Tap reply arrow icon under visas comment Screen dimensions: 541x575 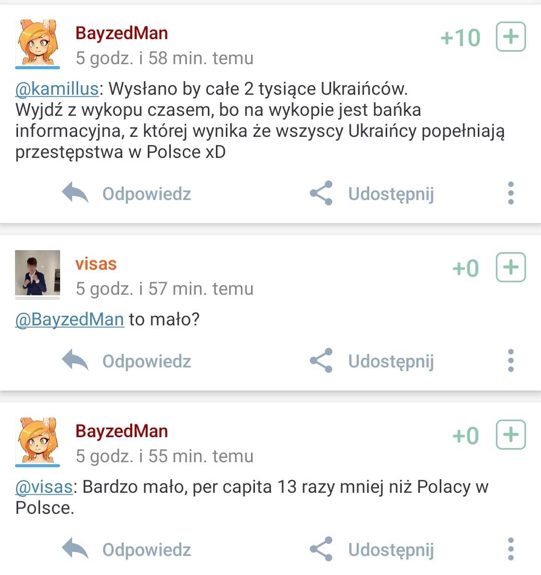[75, 360]
